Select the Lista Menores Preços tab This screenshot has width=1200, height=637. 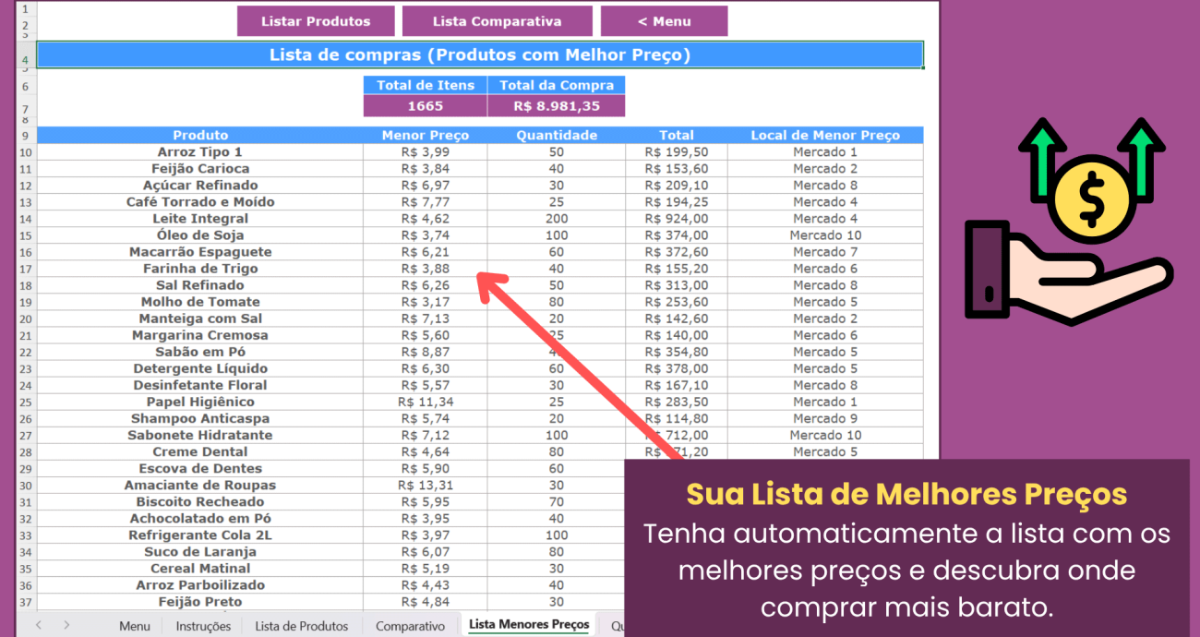tap(527, 625)
